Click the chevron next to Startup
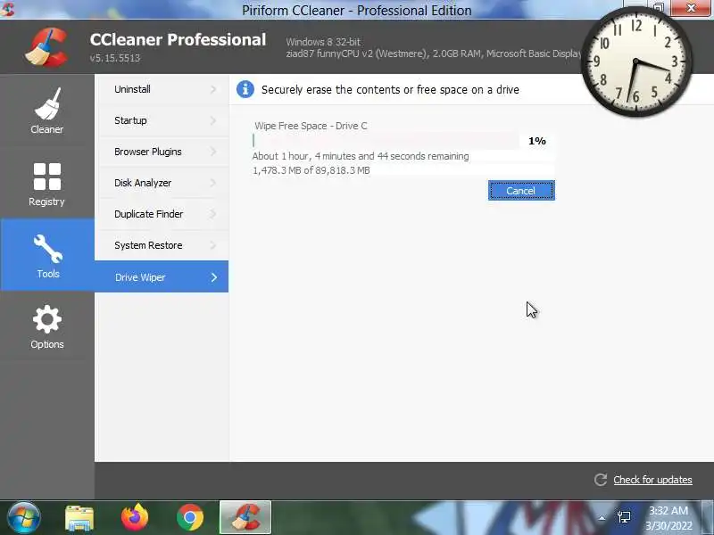This screenshot has height=535, width=714. coord(213,120)
